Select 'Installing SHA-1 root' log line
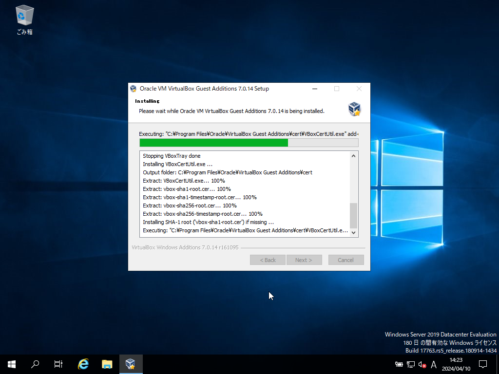Image resolution: width=499 pixels, height=374 pixels. point(208,222)
